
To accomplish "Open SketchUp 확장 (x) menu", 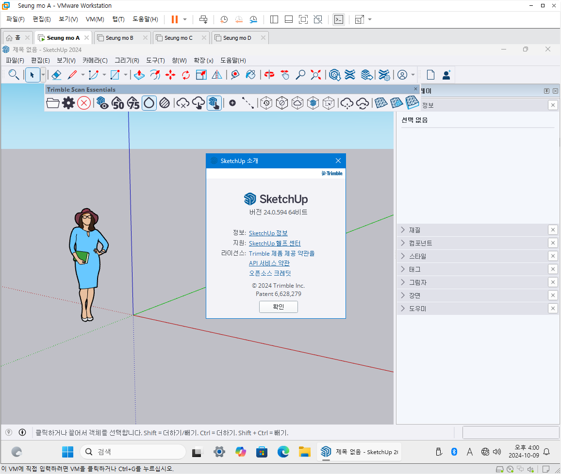I will [x=203, y=61].
